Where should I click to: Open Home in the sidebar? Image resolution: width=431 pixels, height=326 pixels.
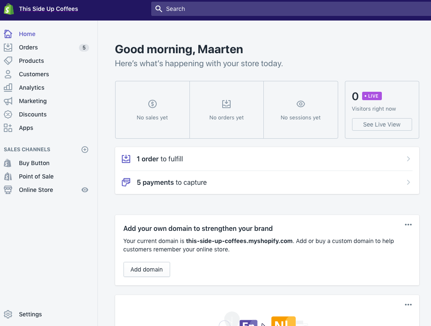click(27, 34)
